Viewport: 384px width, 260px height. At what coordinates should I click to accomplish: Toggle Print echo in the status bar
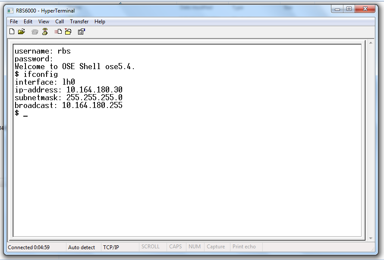pyautogui.click(x=244, y=247)
